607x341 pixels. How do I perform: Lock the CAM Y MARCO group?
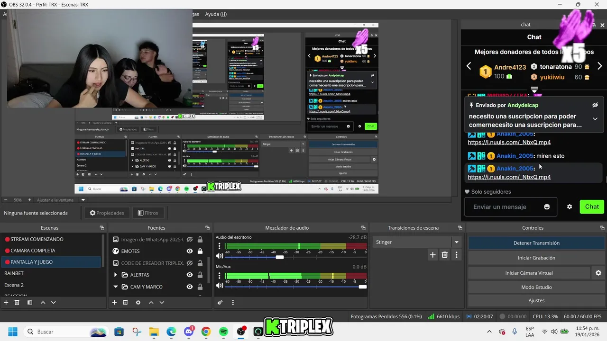(x=200, y=287)
